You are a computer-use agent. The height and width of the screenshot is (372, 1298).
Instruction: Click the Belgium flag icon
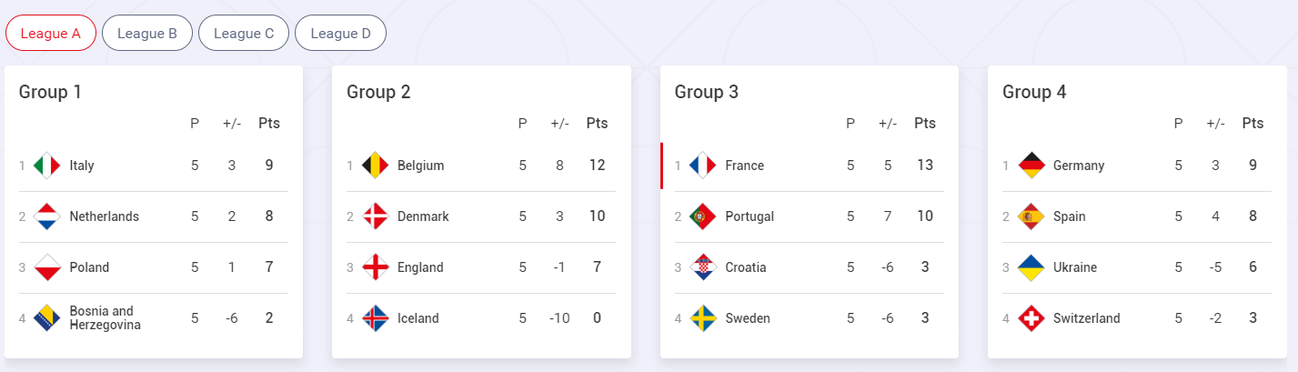coord(375,166)
